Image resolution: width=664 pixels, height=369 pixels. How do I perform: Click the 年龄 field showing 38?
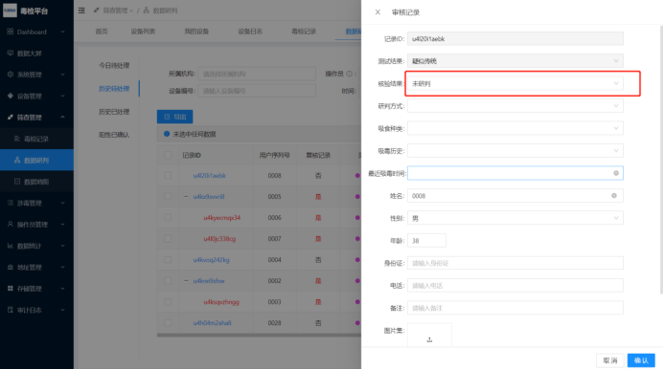click(426, 241)
